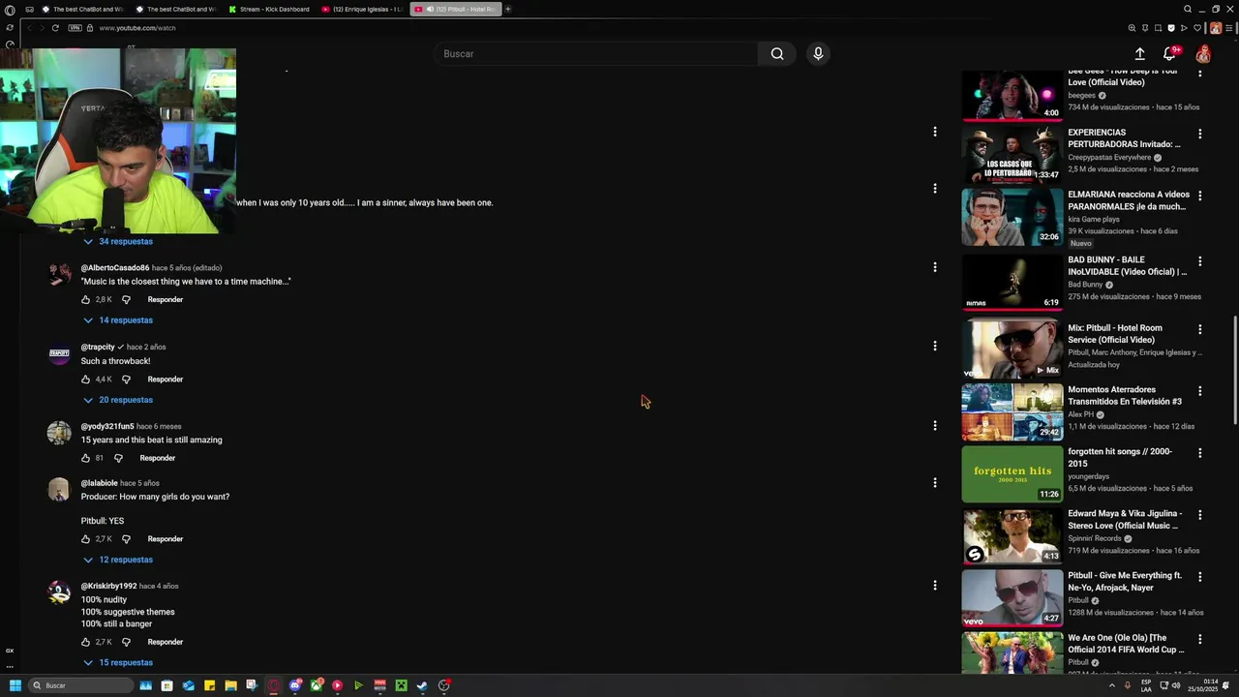Open more options for Mix: Pitbull playlist
1239x697 pixels.
1199,329
